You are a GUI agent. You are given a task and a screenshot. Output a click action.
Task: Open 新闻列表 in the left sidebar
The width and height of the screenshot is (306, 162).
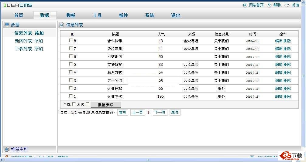pyautogui.click(x=23, y=41)
